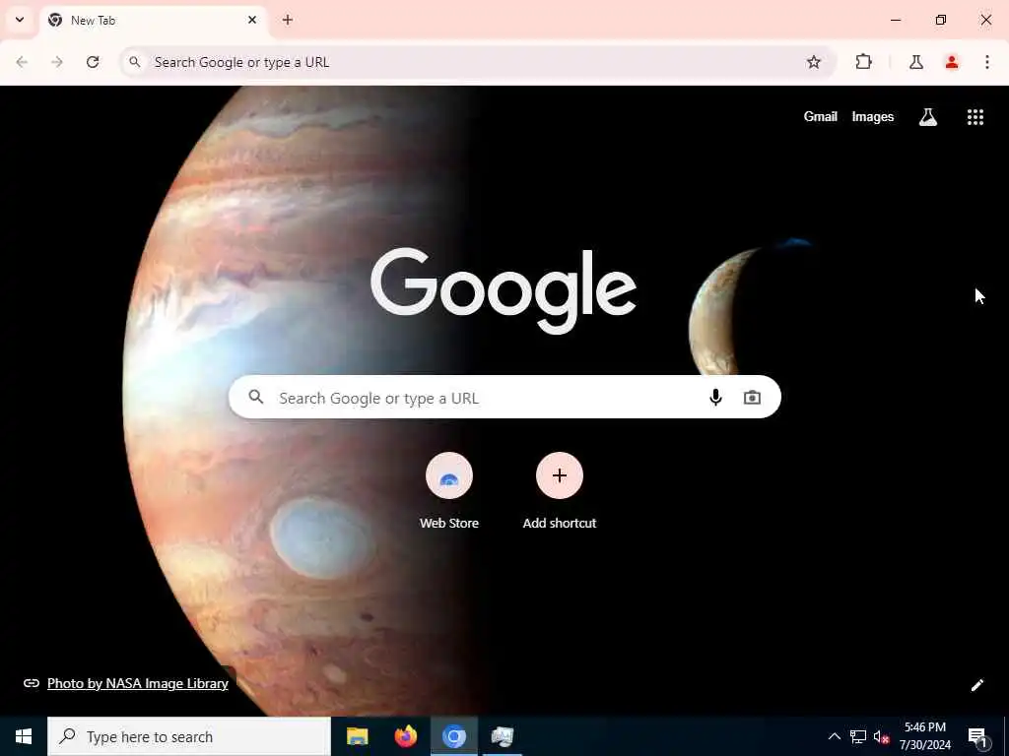Screen dimensions: 1009x756
Task: Restore down the Chrome window
Action: click(x=941, y=20)
